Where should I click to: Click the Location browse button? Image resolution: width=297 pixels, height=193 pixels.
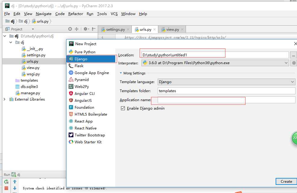point(293,55)
